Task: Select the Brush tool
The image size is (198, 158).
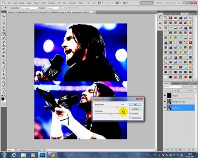Action: tap(4, 41)
